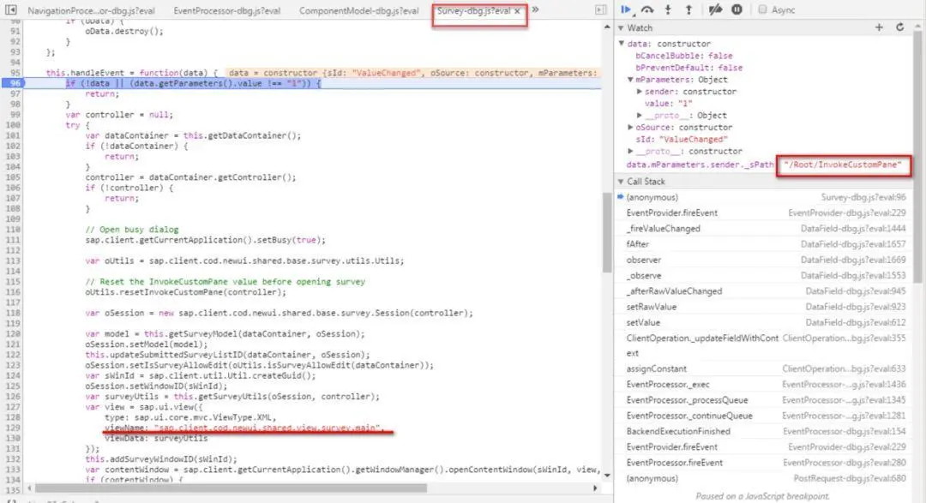
Task: Step out of current function
Action: point(688,9)
